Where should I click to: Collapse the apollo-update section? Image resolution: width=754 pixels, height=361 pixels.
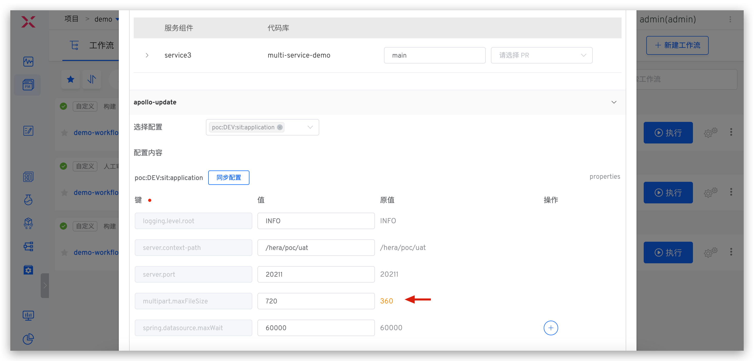614,102
